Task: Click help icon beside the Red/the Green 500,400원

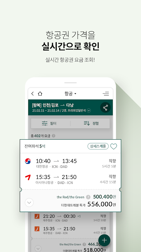Action: tap(88, 197)
